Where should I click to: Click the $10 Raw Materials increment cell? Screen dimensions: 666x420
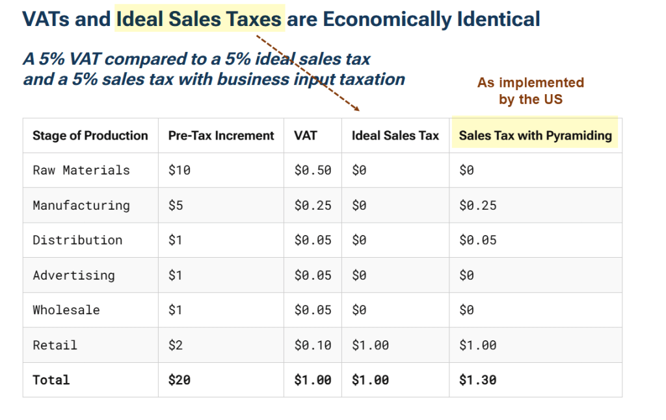179,170
